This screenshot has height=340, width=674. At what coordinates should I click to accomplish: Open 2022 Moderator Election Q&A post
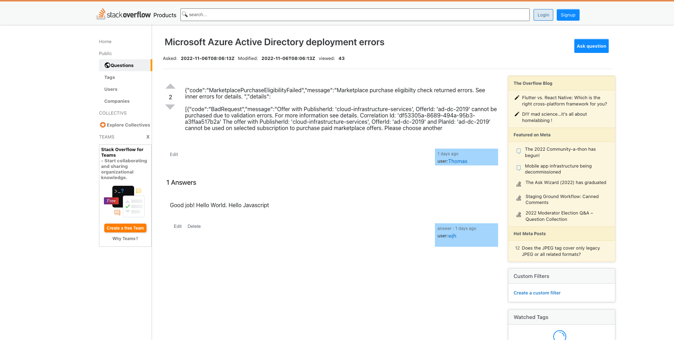pos(559,216)
